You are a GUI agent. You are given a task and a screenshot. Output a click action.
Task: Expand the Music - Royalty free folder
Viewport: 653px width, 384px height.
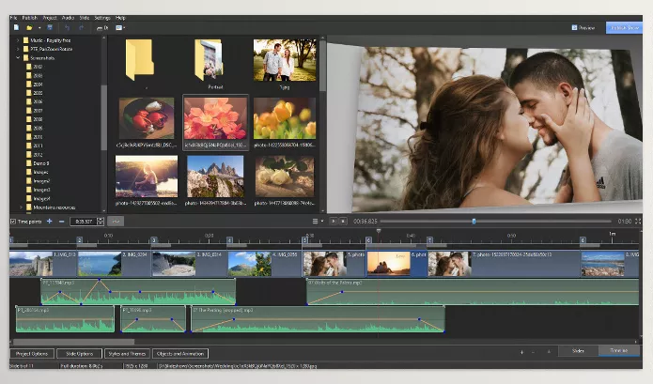(x=18, y=40)
